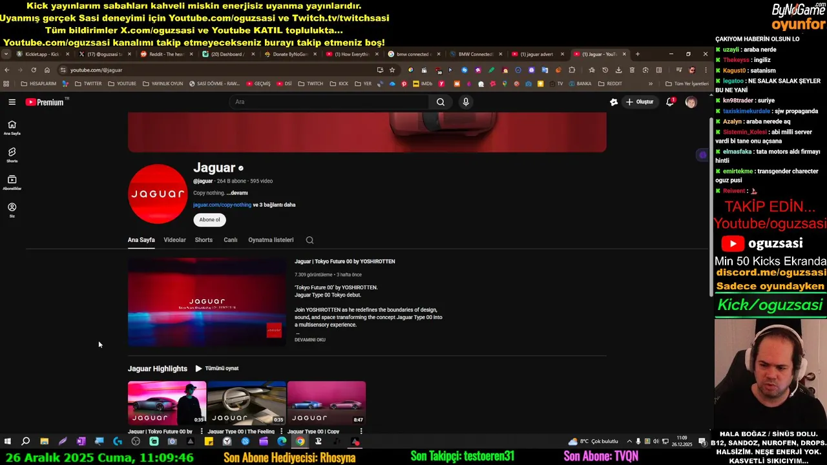Click Tümünü oynat for Jaguar Highlights

point(217,369)
